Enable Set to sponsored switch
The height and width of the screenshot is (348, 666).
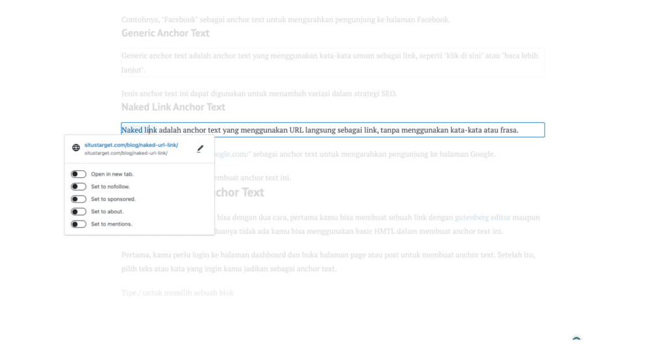coord(79,199)
